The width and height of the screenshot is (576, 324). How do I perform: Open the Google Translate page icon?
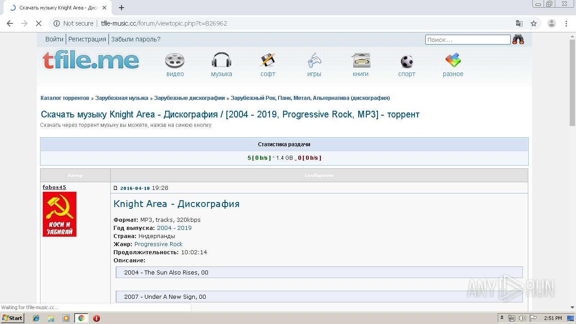click(519, 23)
